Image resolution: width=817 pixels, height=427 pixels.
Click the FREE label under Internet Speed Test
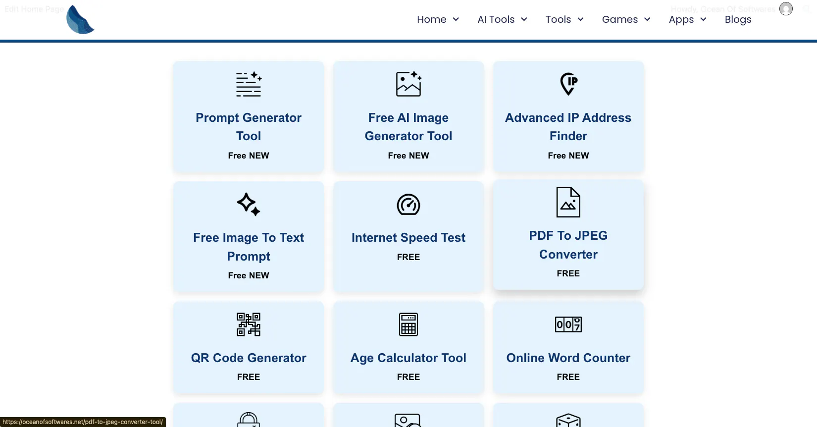[x=408, y=257]
